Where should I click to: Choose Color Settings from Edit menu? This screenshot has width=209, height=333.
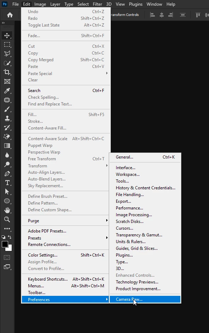[66, 255]
